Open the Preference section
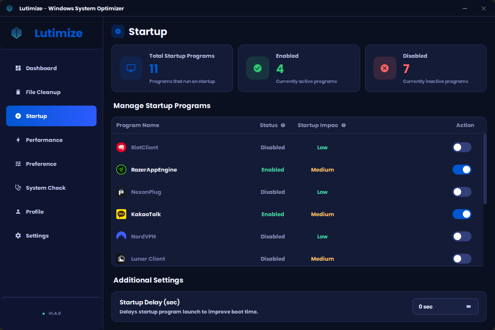Screen dimensions: 495x330 coord(51,164)
